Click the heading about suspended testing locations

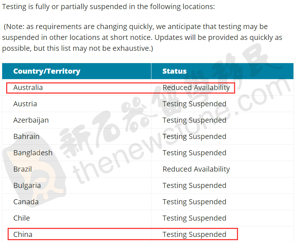pos(108,7)
